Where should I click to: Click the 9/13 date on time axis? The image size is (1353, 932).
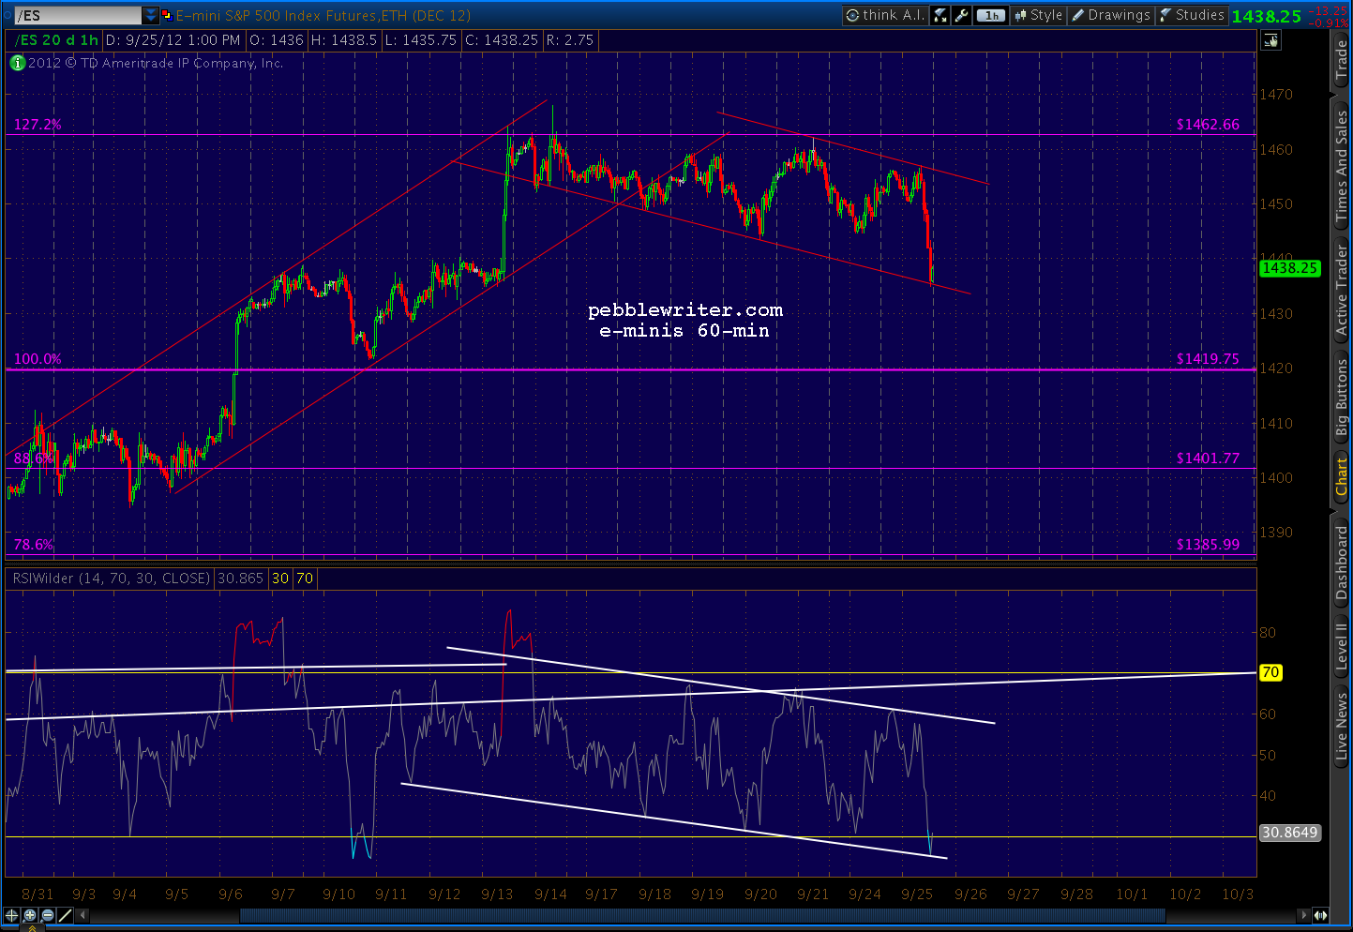(x=497, y=894)
